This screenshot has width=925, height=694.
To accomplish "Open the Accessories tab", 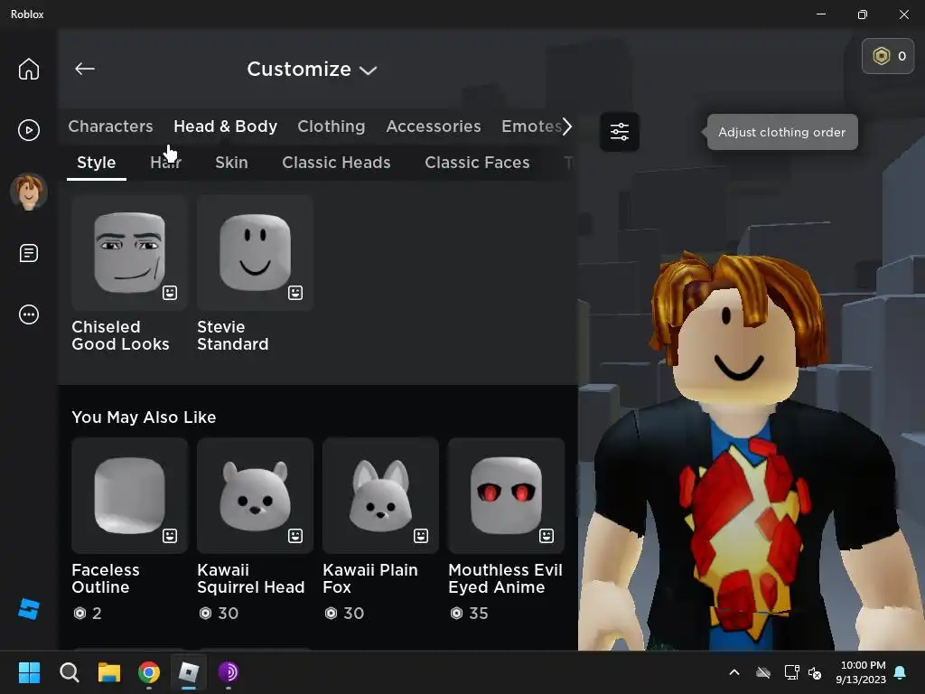I will 434,127.
